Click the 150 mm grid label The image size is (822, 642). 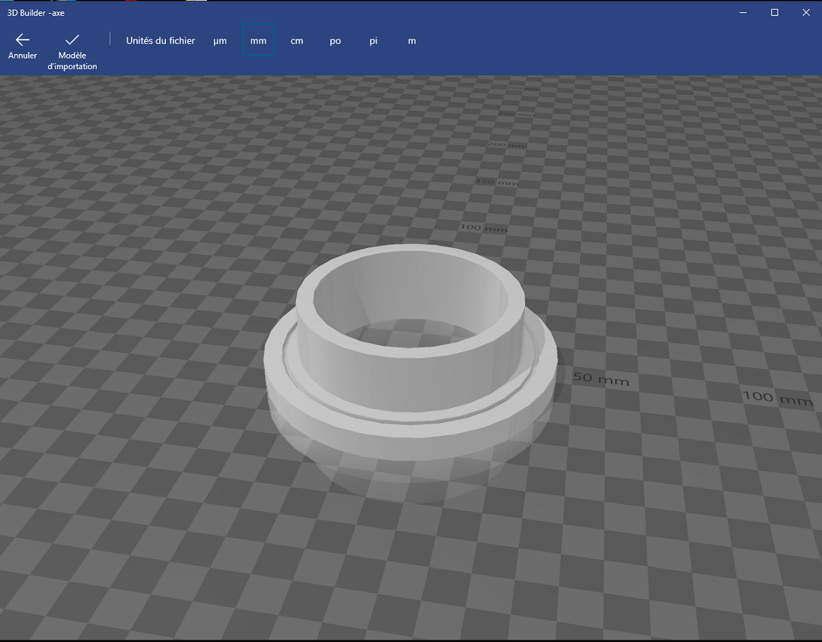click(497, 182)
